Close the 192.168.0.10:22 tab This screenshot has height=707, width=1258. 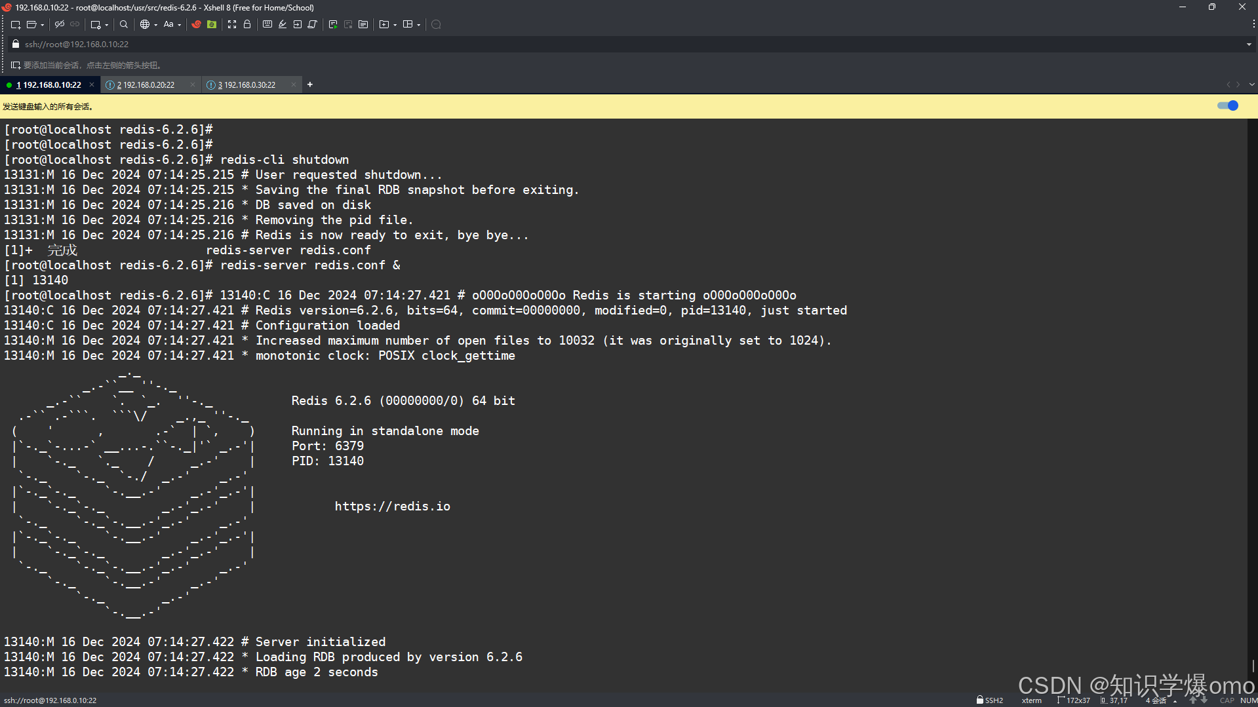coord(92,85)
